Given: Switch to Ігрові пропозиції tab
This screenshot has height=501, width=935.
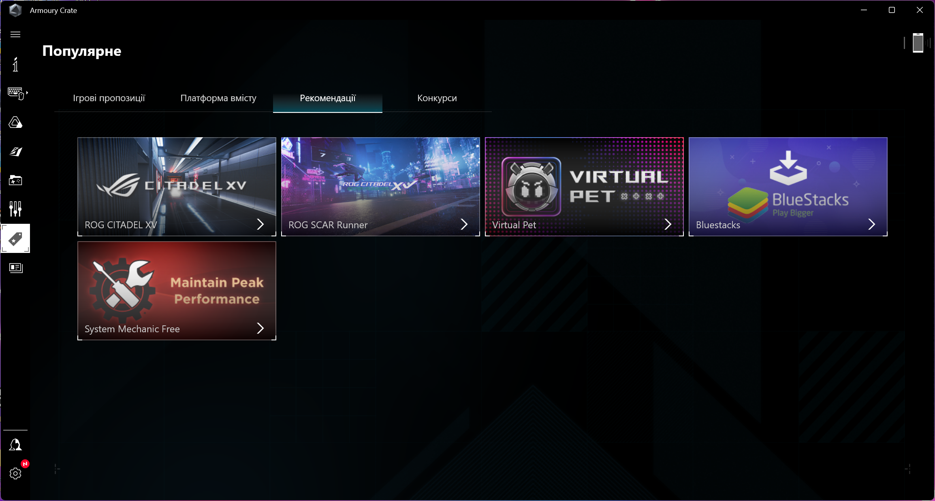Looking at the screenshot, I should click(109, 98).
